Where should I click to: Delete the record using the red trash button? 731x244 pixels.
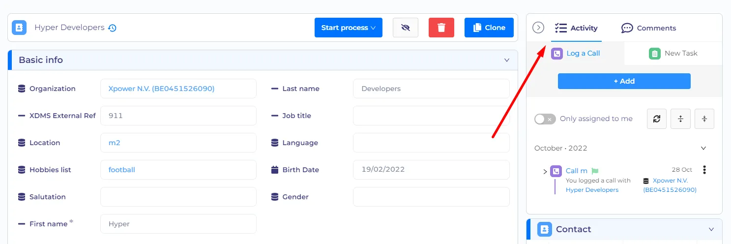(441, 28)
